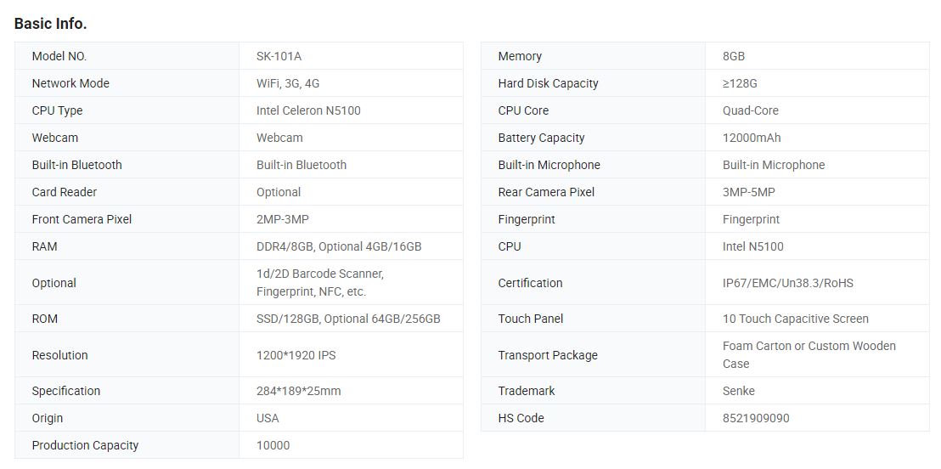
Task: Select the SSD/128GB ROM value
Action: tap(348, 319)
